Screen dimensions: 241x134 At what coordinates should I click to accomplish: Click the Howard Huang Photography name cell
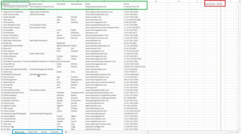point(16,114)
